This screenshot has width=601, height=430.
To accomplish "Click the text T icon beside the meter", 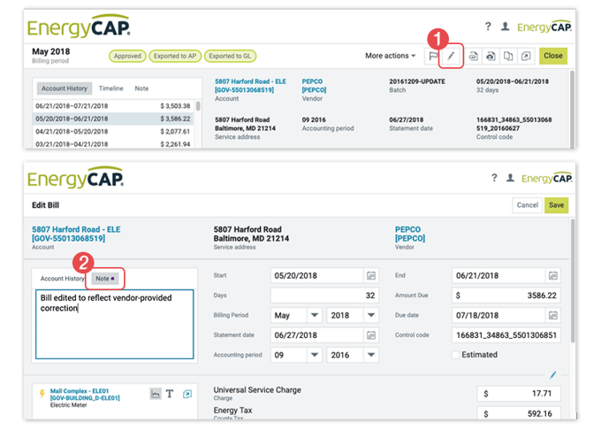I will (170, 394).
